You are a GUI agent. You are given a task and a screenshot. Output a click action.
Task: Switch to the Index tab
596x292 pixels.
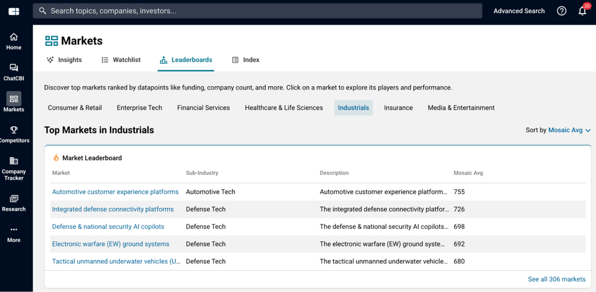click(x=245, y=60)
